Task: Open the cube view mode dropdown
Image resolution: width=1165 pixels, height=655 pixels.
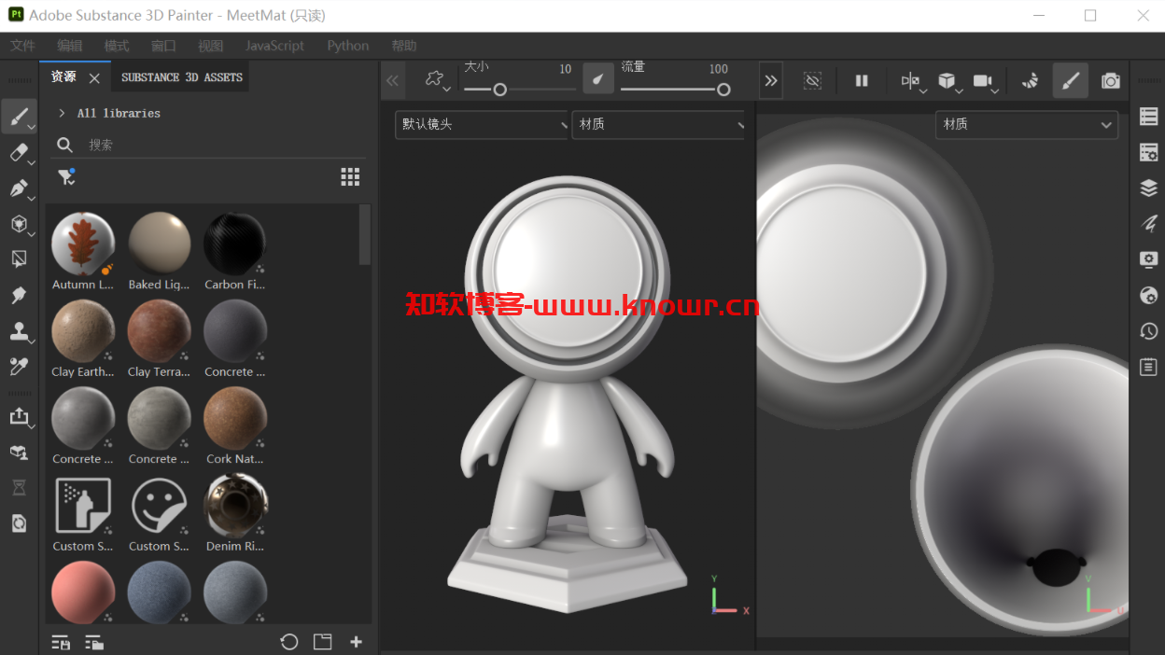Action: (x=949, y=82)
